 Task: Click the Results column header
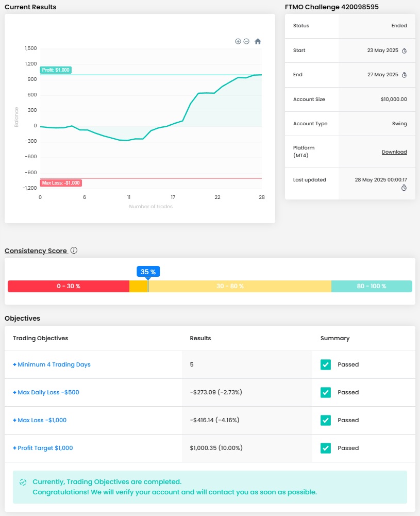(200, 338)
